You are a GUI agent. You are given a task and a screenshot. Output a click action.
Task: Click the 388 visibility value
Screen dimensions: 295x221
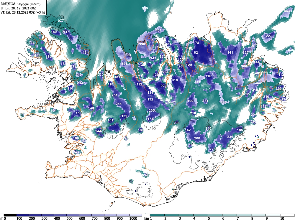tap(197, 82)
